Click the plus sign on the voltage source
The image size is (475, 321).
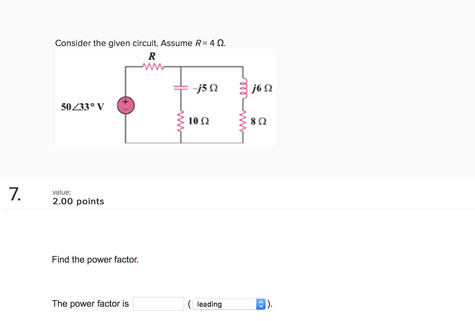point(126,101)
